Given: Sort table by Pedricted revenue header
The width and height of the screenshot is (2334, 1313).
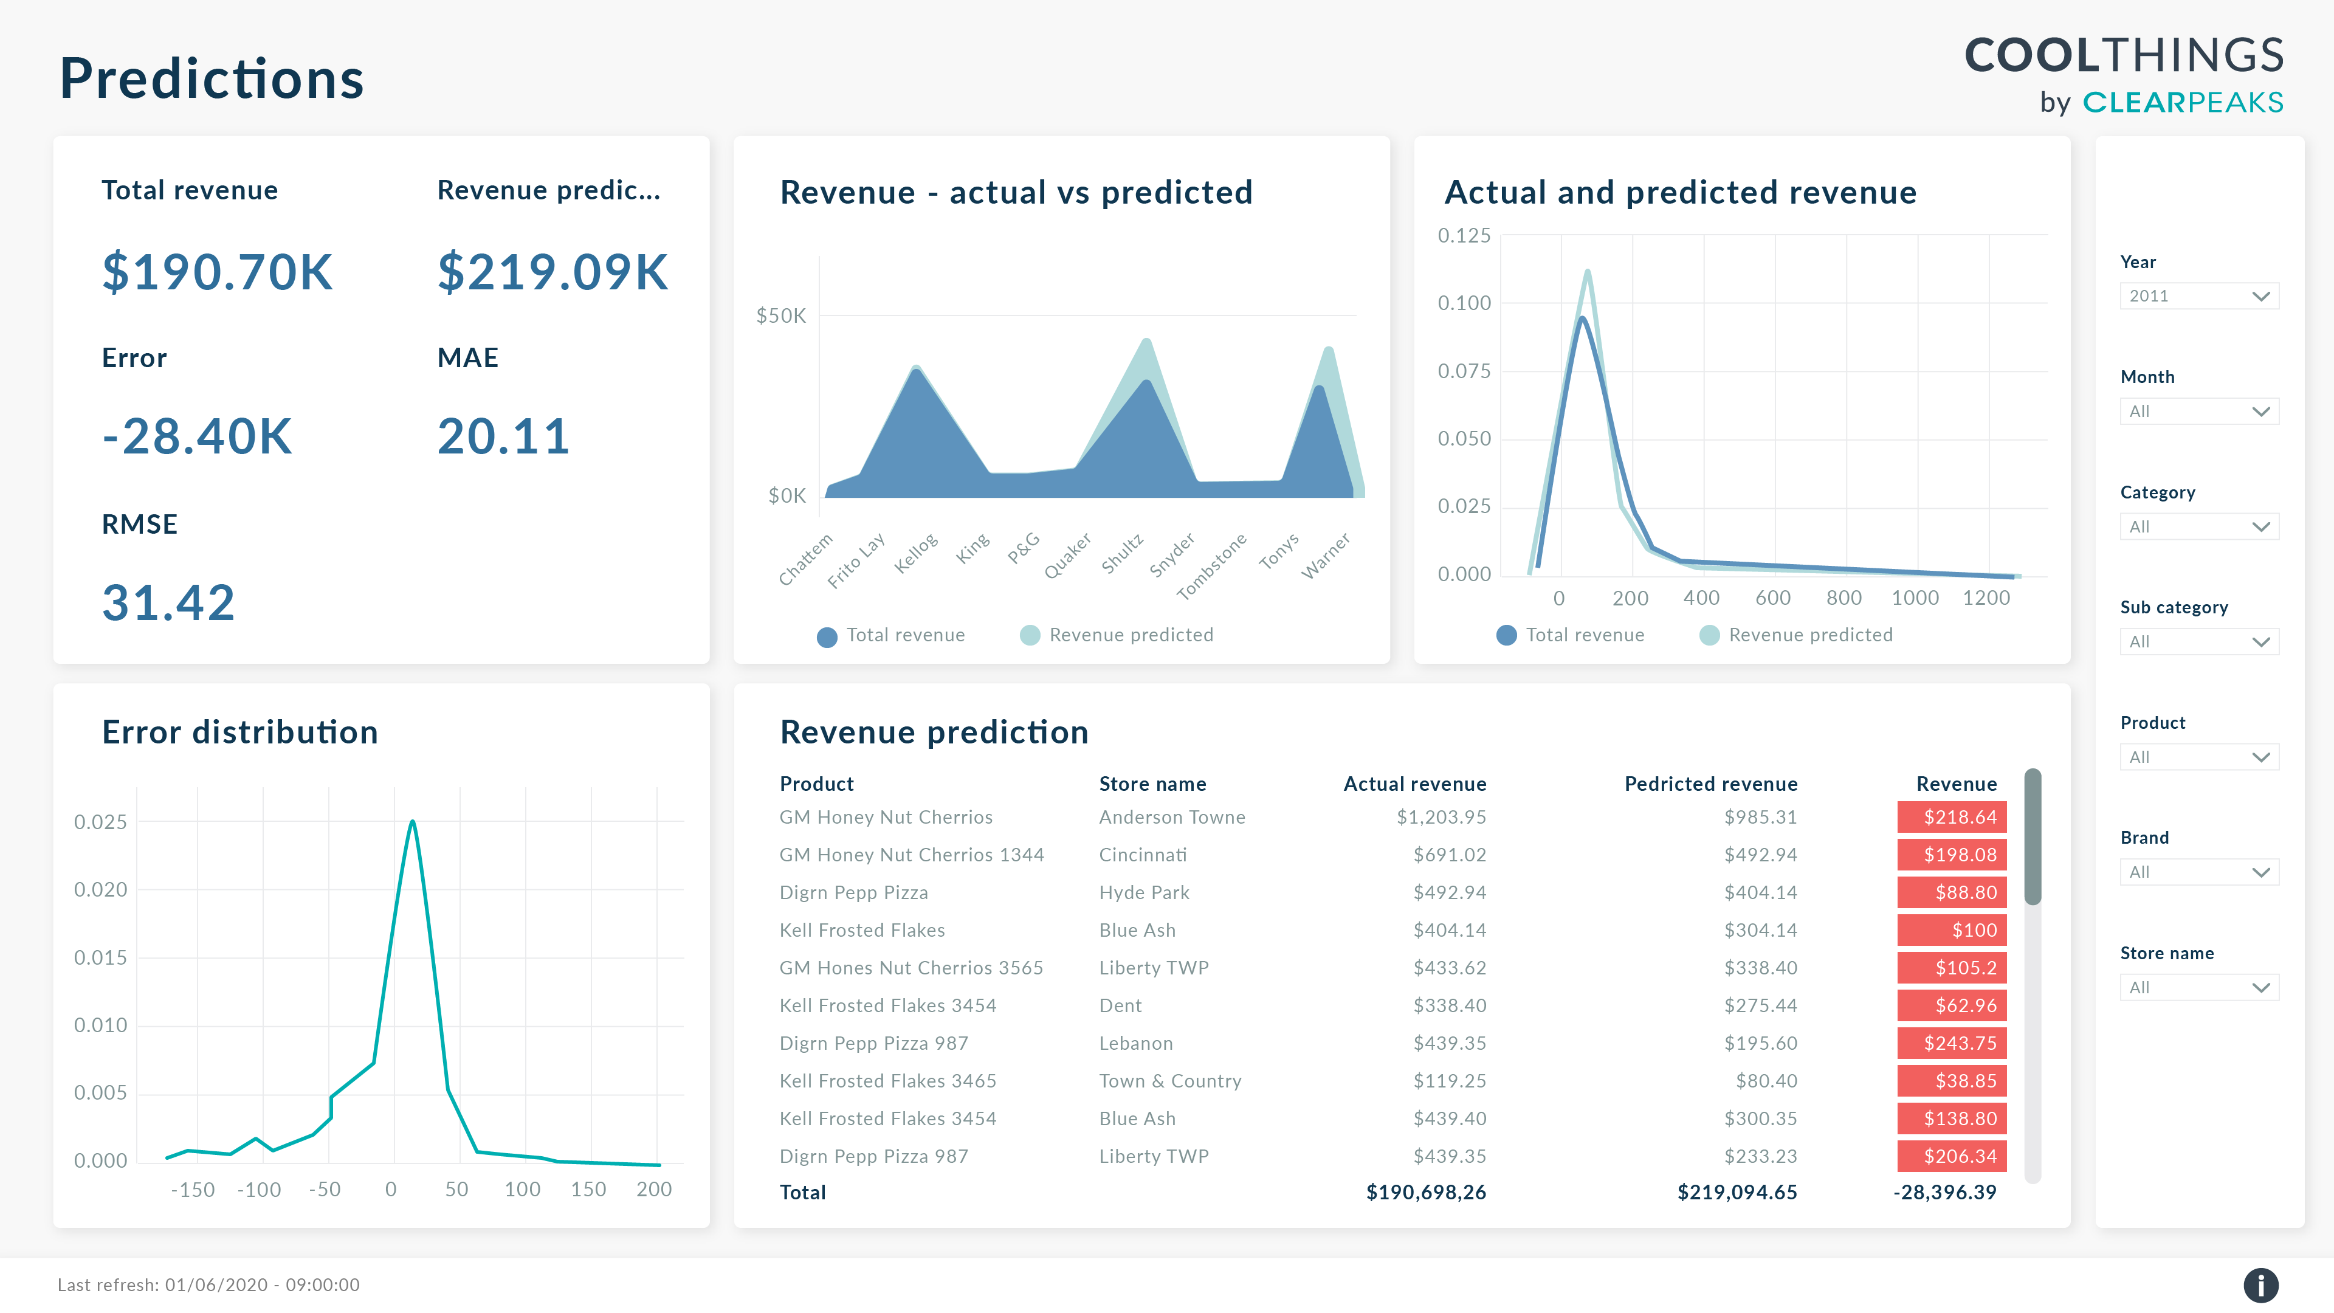Looking at the screenshot, I should coord(1710,784).
